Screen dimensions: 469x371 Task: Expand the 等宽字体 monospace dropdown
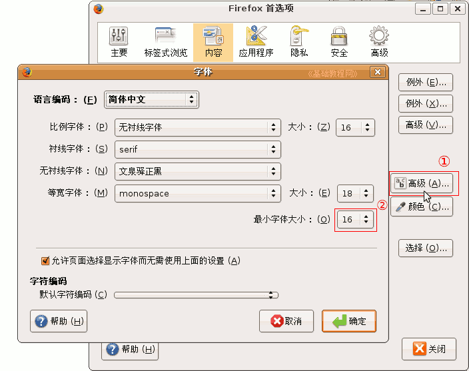(x=198, y=193)
